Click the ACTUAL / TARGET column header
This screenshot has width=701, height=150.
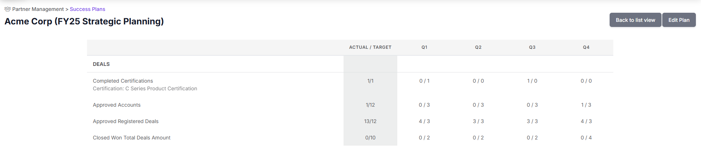pyautogui.click(x=370, y=47)
